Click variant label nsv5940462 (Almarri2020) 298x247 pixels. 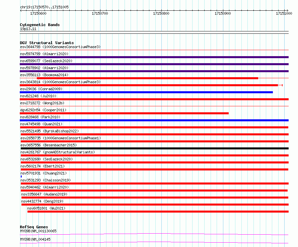click(x=45, y=187)
